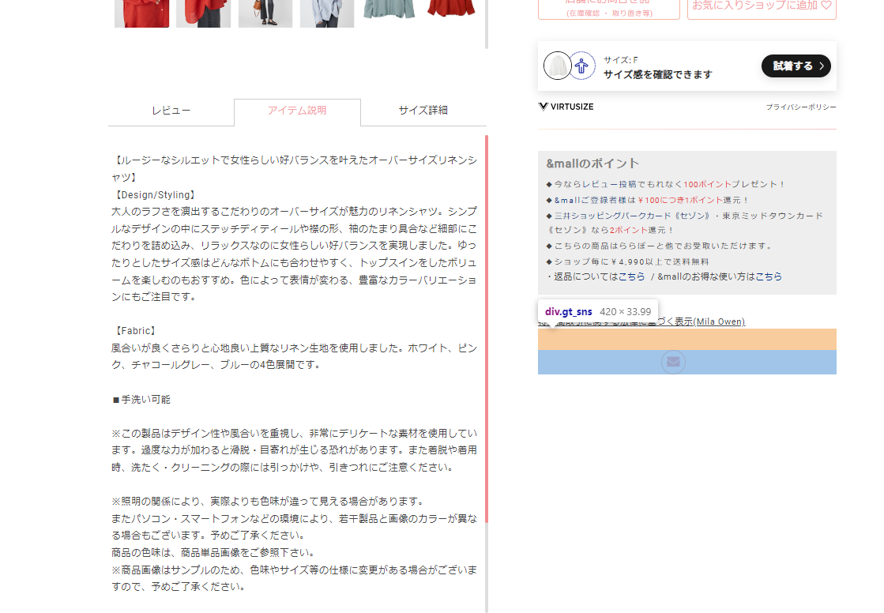Viewport: 884px width, 613px height.
Task: Click the chevron arrow on 試着する button
Action: pyautogui.click(x=822, y=66)
